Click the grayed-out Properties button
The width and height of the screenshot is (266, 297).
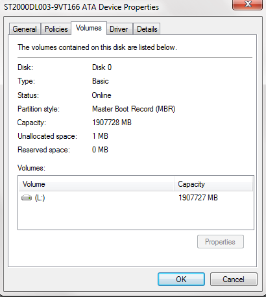(221, 242)
